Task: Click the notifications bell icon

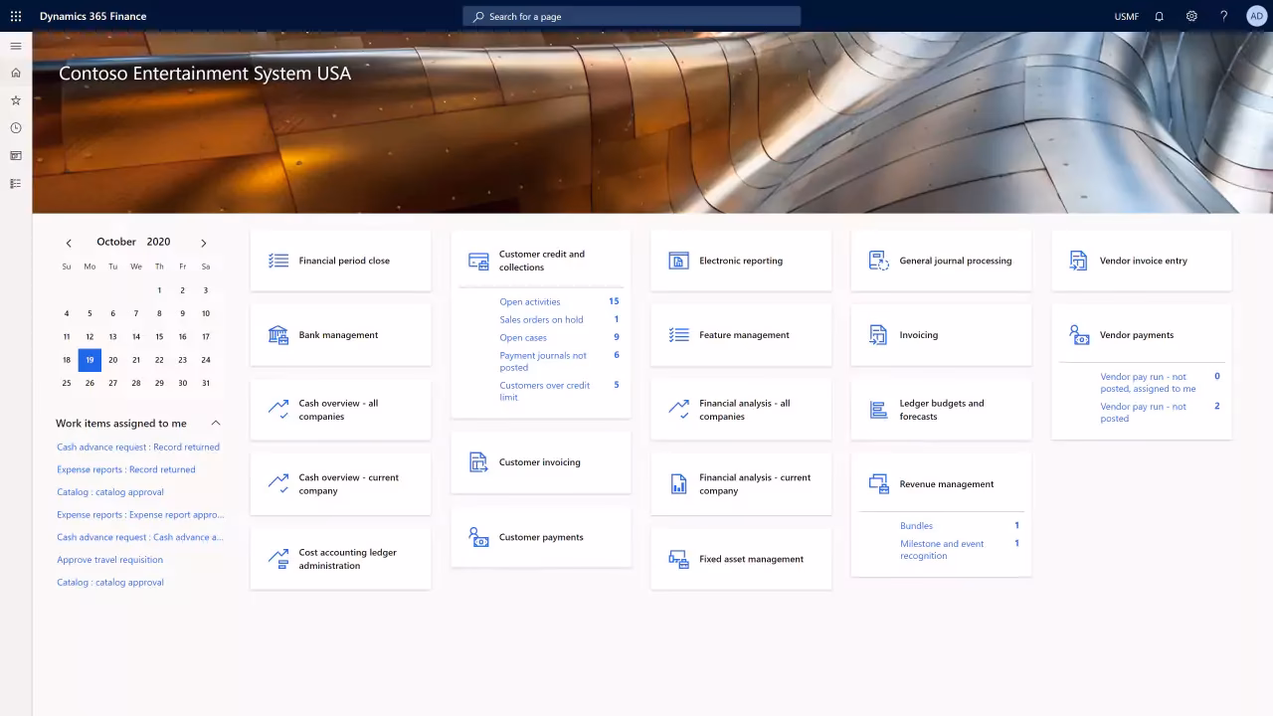Action: (x=1158, y=16)
